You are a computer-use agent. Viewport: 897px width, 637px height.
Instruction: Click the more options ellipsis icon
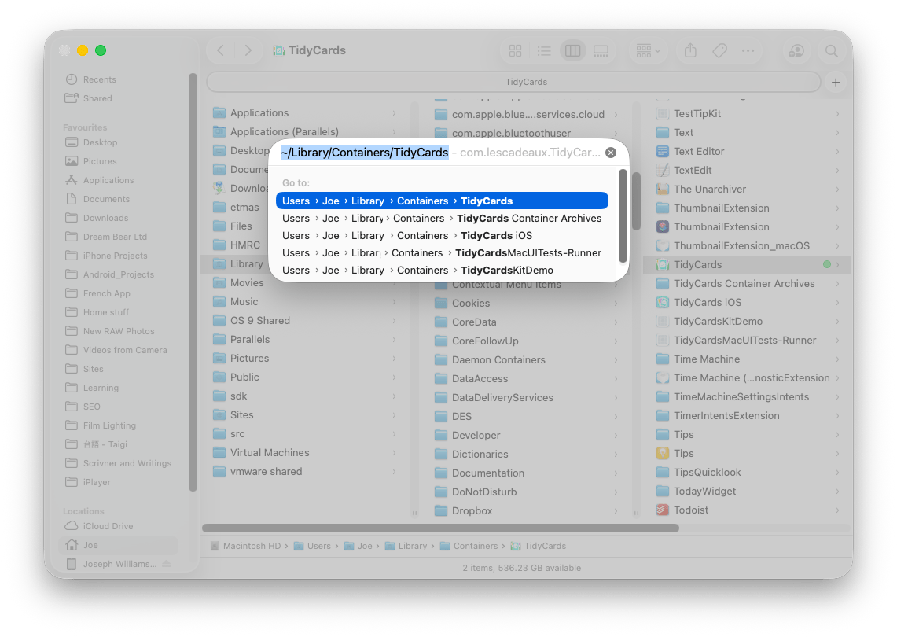748,50
